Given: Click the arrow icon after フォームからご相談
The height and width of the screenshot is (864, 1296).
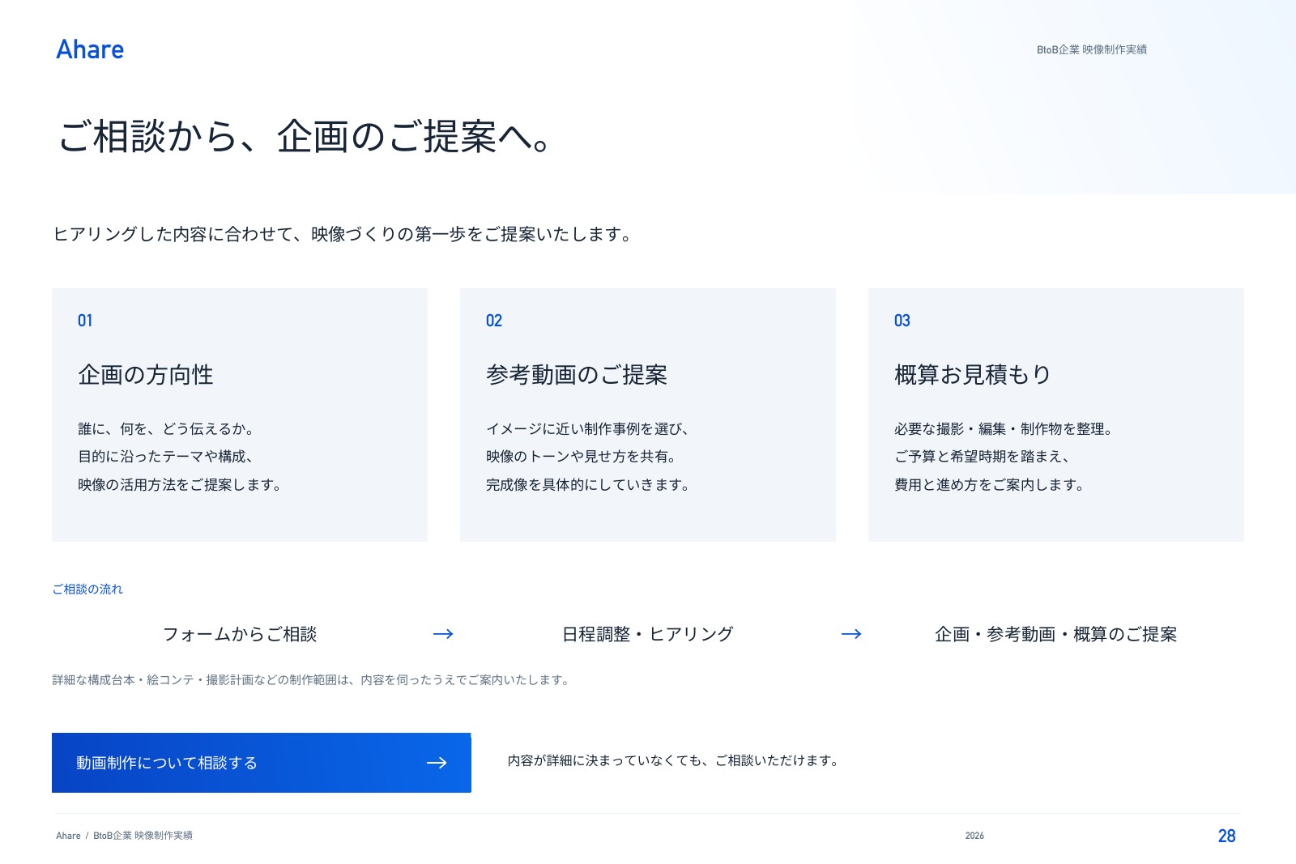Looking at the screenshot, I should [443, 634].
